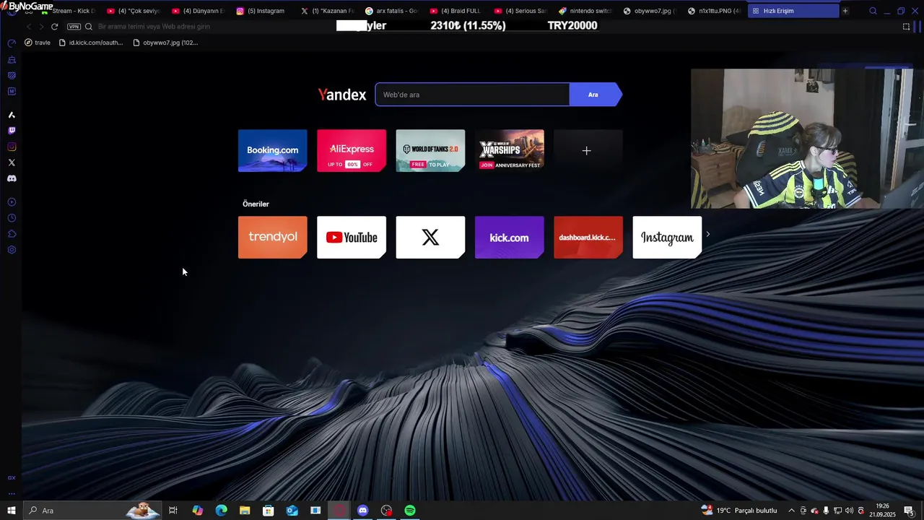Image resolution: width=924 pixels, height=520 pixels.
Task: Click the Yandex Web'de ara search box
Action: pyautogui.click(x=472, y=95)
